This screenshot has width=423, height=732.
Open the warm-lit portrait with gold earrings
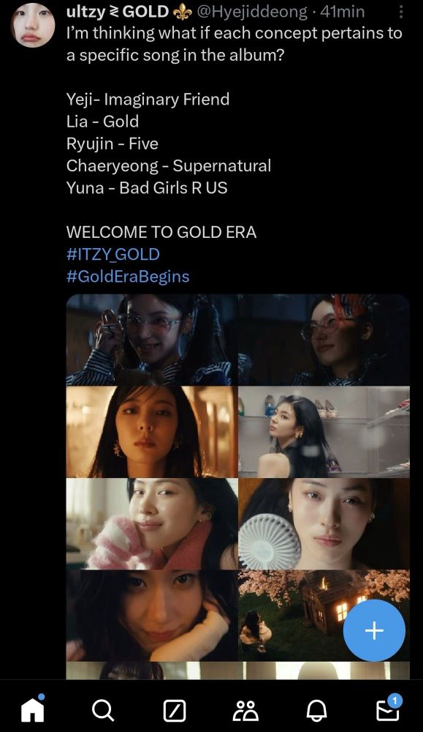(x=152, y=432)
